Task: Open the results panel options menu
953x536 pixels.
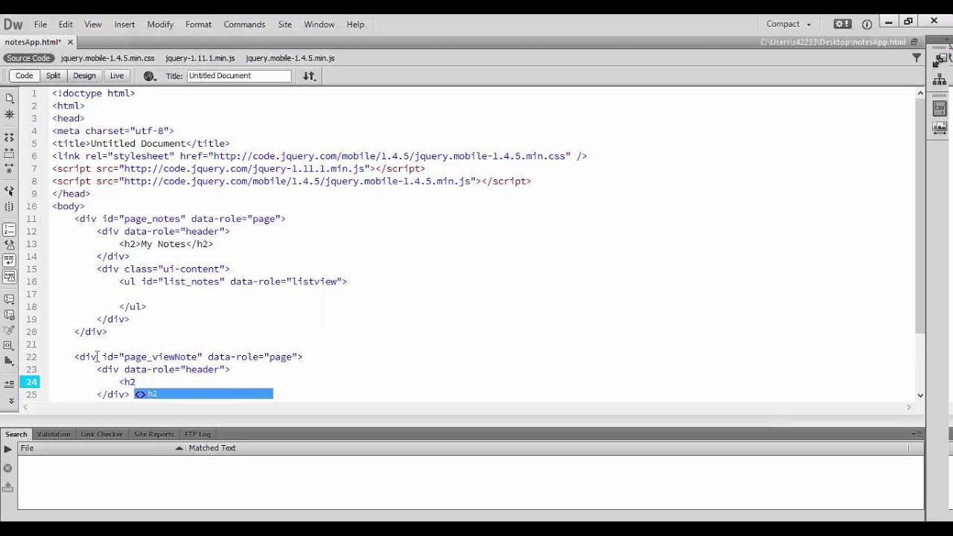Action: (x=917, y=434)
